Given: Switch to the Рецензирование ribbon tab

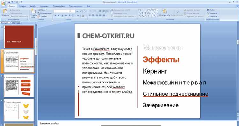Looking at the screenshot, I should (76, 6).
